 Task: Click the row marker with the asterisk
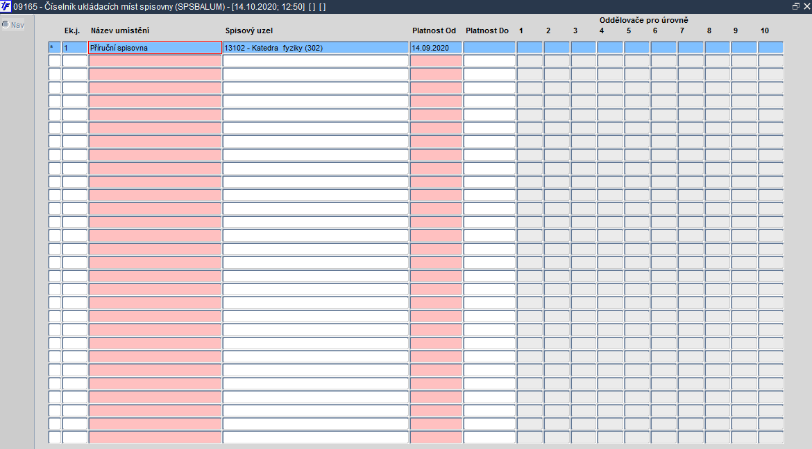click(54, 48)
